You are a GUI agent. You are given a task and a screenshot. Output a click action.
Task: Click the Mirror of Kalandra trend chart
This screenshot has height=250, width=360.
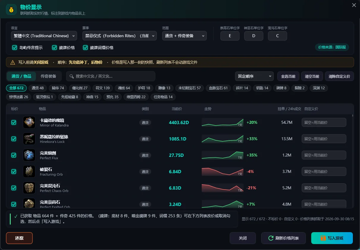pyautogui.click(x=223, y=122)
